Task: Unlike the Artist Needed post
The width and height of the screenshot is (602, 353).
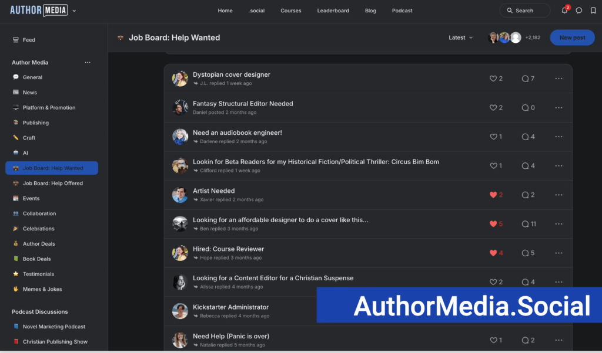Action: coord(493,195)
